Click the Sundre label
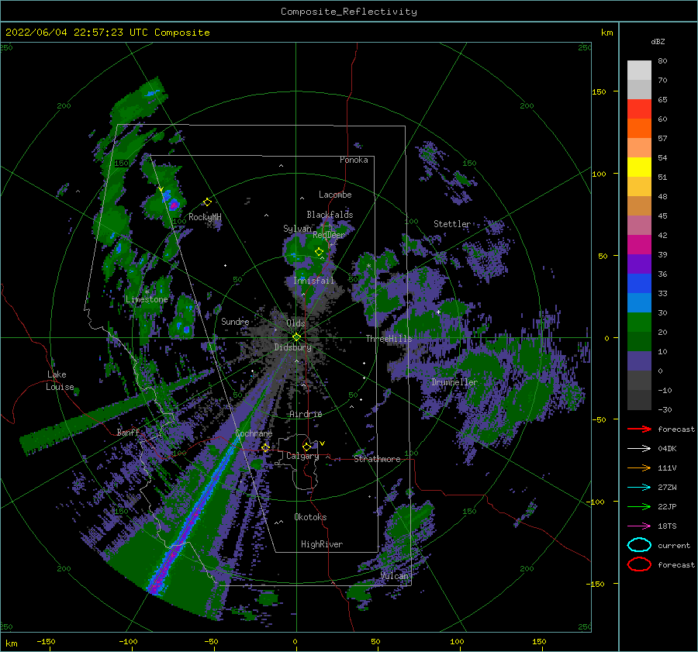Screen dimensions: 698x652 tap(235, 321)
